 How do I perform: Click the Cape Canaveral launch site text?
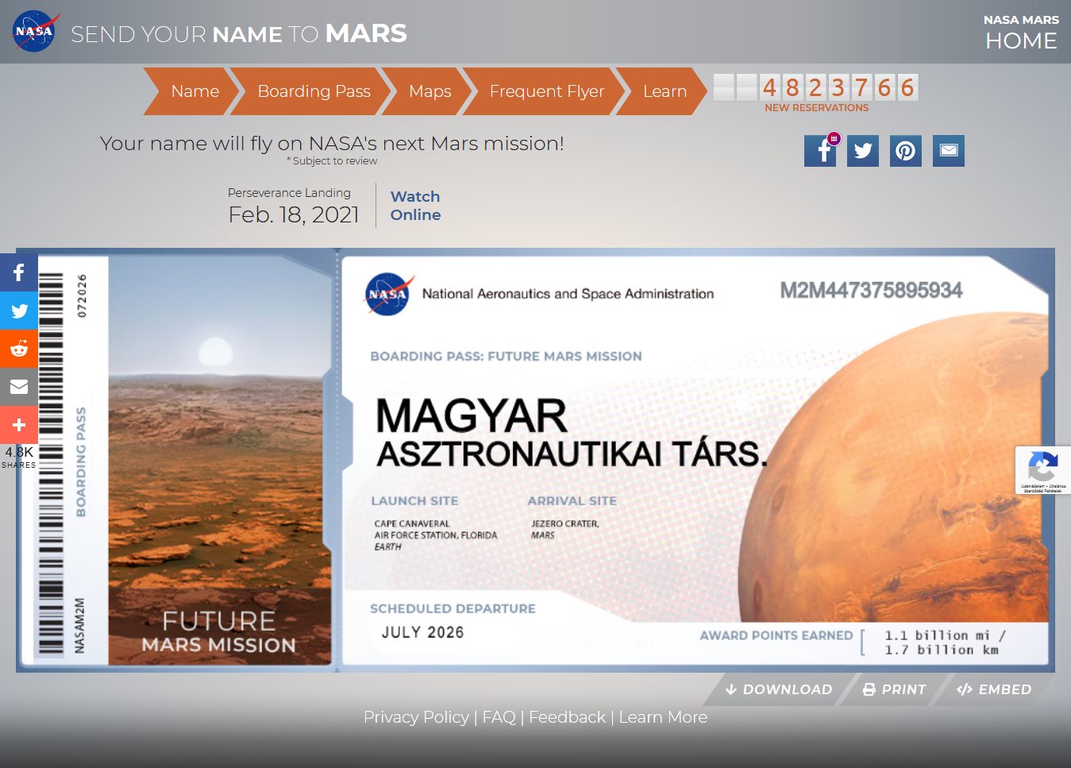[x=436, y=535]
